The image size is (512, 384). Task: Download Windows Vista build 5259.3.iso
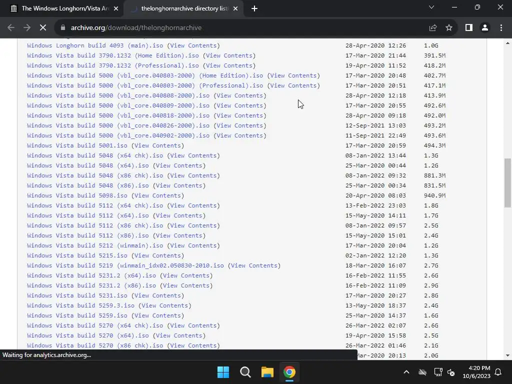(80, 305)
